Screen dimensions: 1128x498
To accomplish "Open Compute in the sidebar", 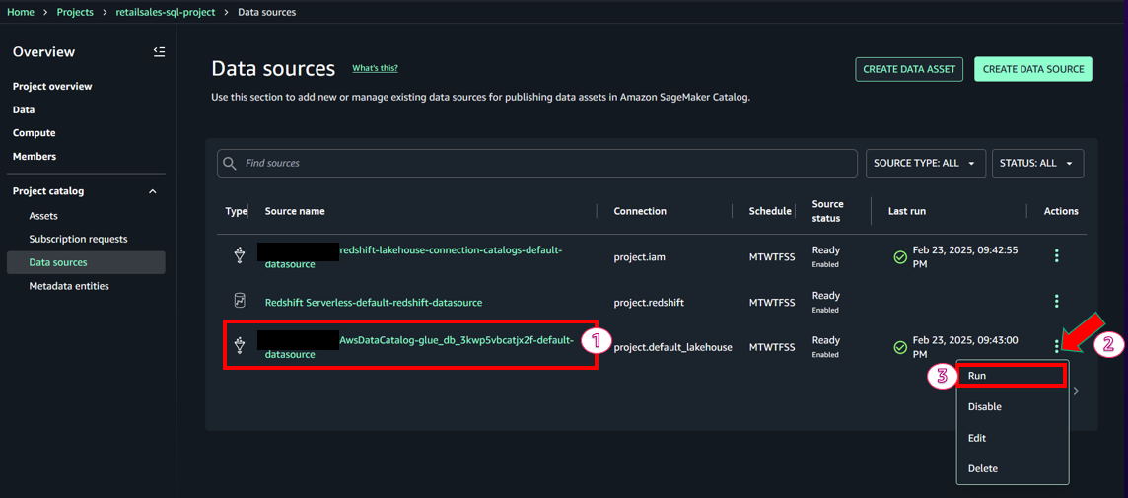I will pos(34,133).
